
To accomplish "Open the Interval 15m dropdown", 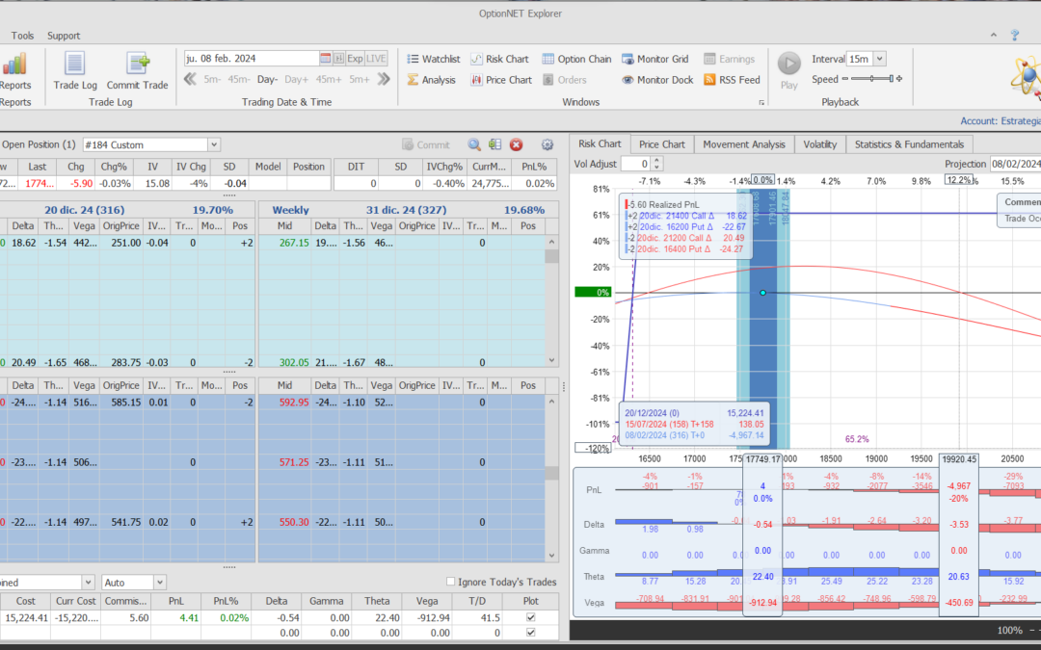I will point(879,59).
